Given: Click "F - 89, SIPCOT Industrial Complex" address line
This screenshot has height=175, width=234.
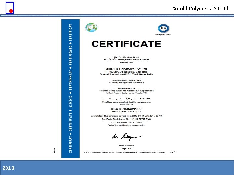Looking at the screenshot, I should [126, 72].
